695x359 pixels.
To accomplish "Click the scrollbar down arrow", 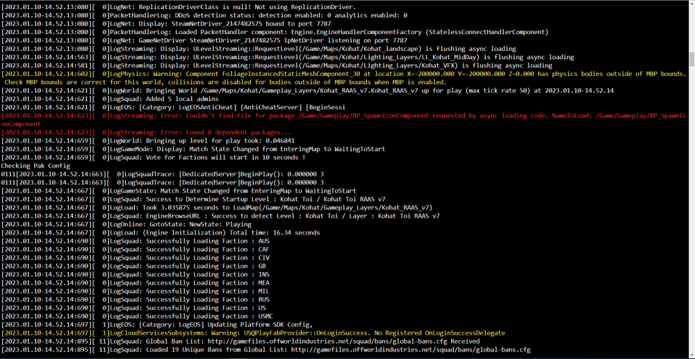I will coord(691,355).
